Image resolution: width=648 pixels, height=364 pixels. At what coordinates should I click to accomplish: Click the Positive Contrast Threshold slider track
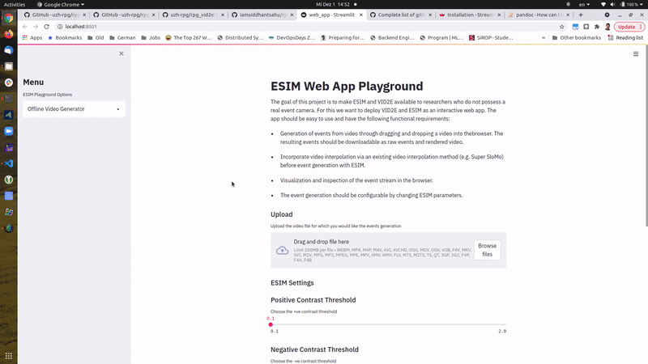(x=389, y=325)
